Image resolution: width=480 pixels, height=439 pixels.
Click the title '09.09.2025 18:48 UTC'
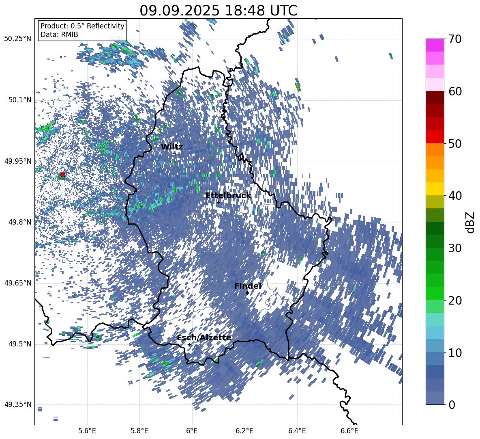pos(218,11)
